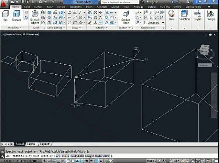The height and width of the screenshot is (163, 219).
Task: Select the Line draw tool
Action: pyautogui.click(x=75, y=18)
